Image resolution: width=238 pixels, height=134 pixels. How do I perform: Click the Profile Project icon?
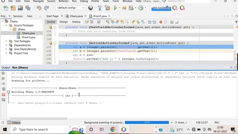point(141,8)
